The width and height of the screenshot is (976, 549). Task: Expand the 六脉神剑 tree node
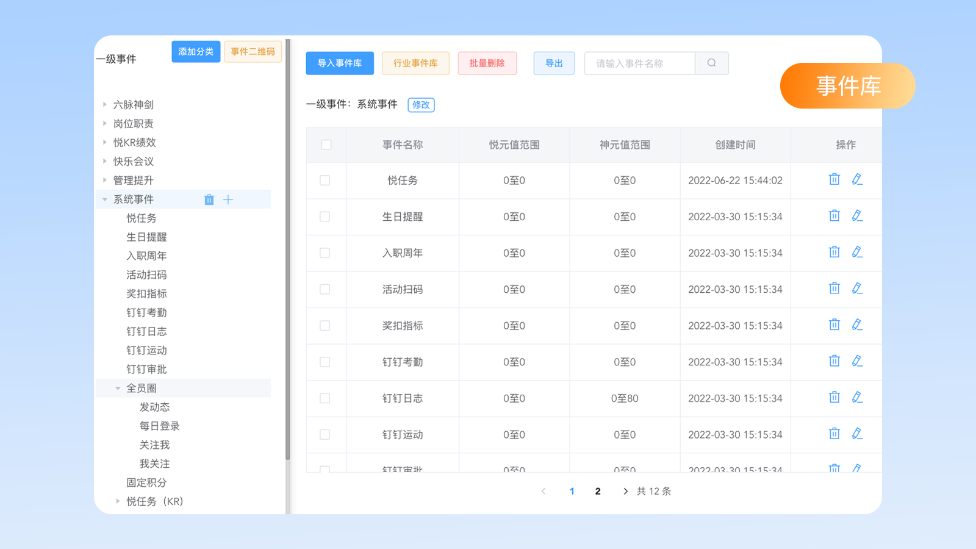[105, 104]
